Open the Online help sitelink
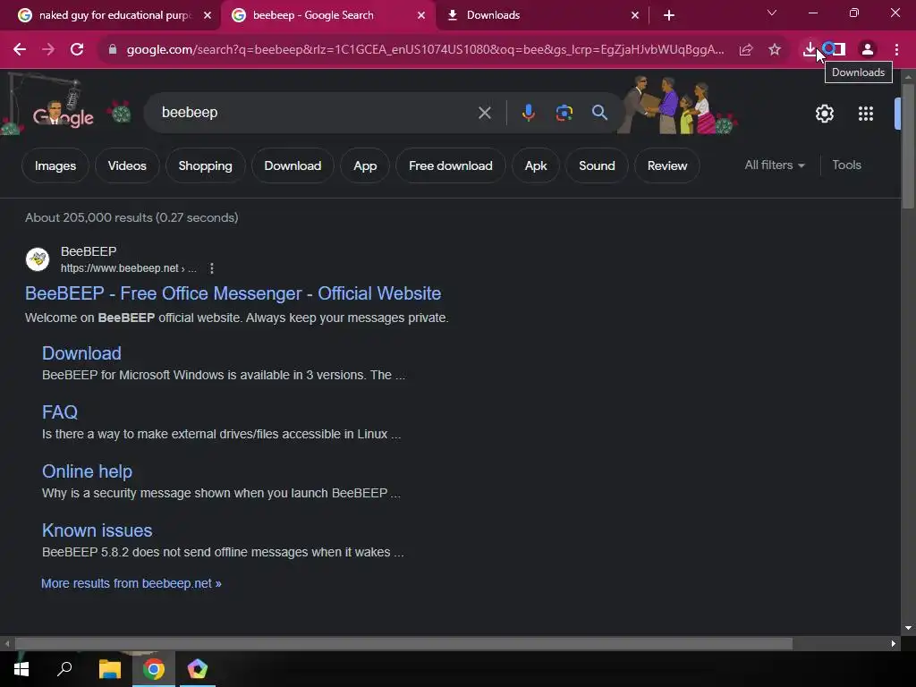This screenshot has width=916, height=687. click(x=87, y=471)
